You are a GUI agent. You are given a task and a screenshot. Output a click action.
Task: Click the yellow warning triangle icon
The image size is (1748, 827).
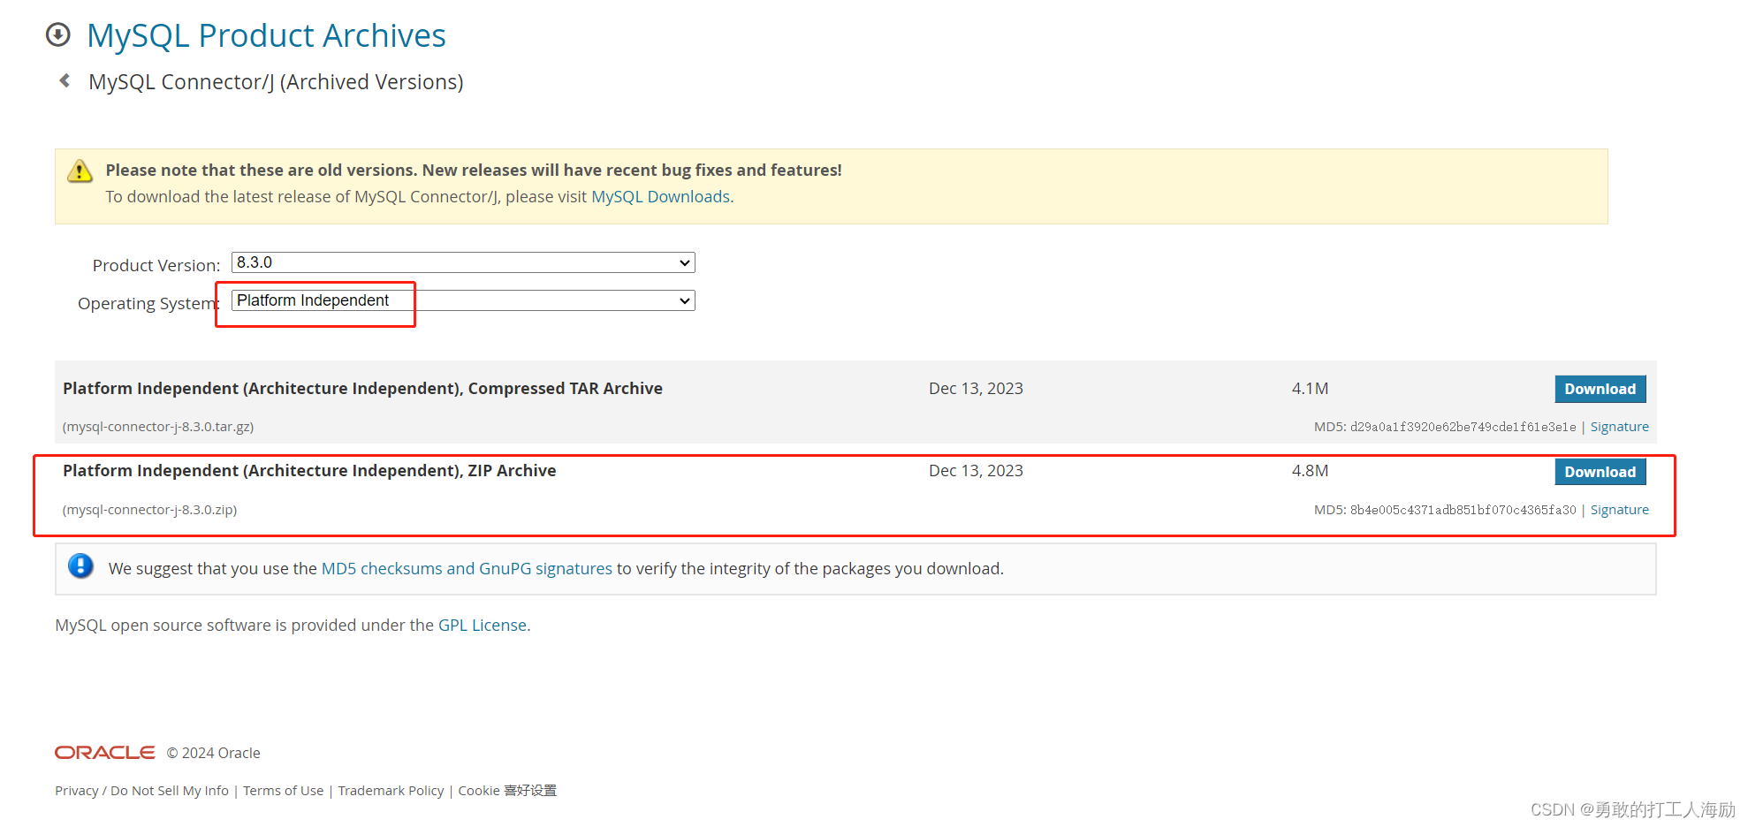click(x=80, y=171)
